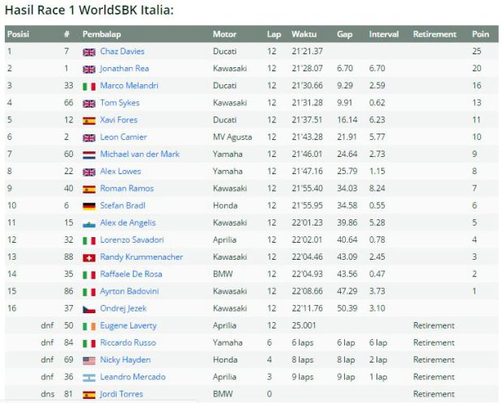This screenshot has height=403, width=502.
Task: Click the Lap column header
Action: point(274,34)
